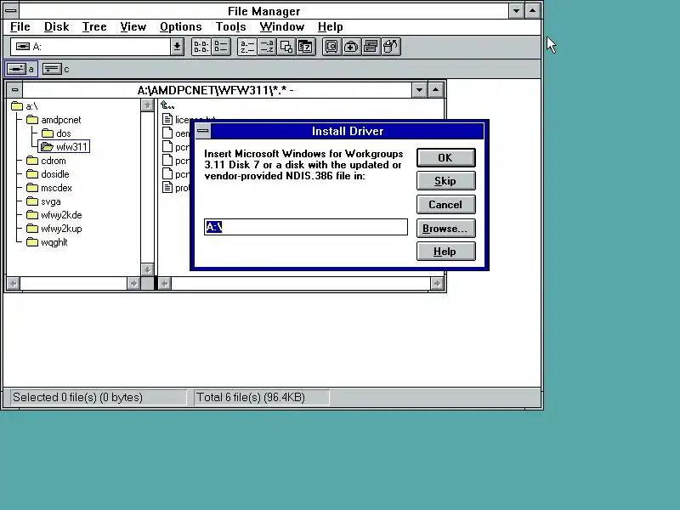
Task: Open the Tools menu
Action: click(230, 27)
